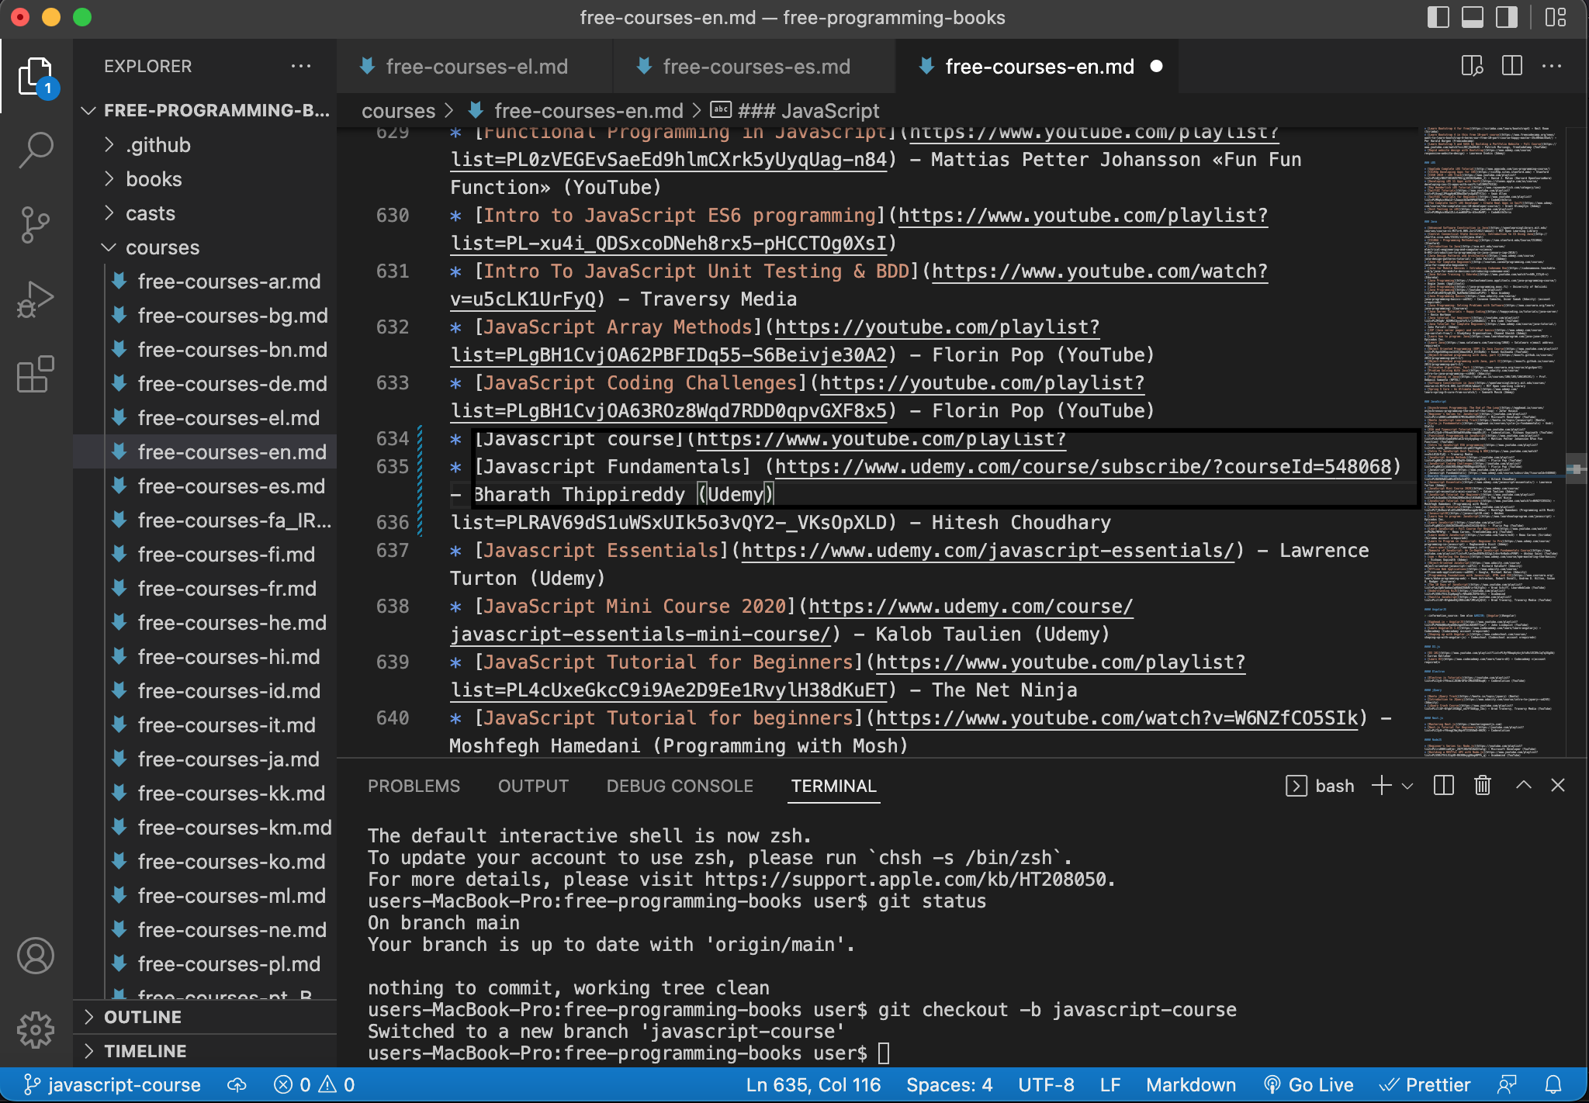This screenshot has width=1589, height=1103.
Task: Toggle the primary side bar layout icon
Action: coord(1438,17)
